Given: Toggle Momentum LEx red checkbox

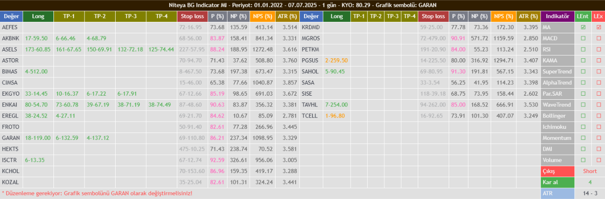Looking at the screenshot, I should [599, 138].
